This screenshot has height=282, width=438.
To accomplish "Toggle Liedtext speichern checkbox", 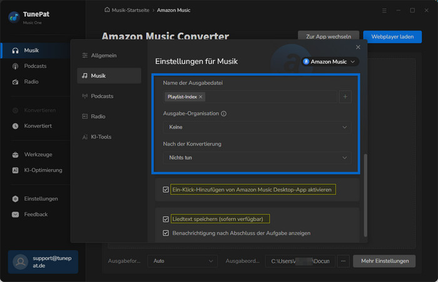I will click(166, 219).
